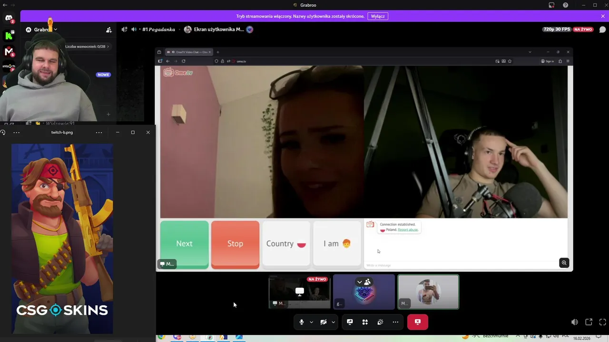Click the magnifier zoom icon on stream
The height and width of the screenshot is (342, 609).
click(564, 263)
